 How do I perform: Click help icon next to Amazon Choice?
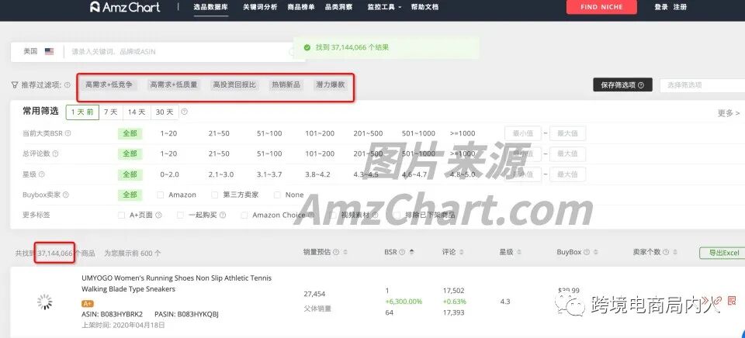tap(311, 215)
